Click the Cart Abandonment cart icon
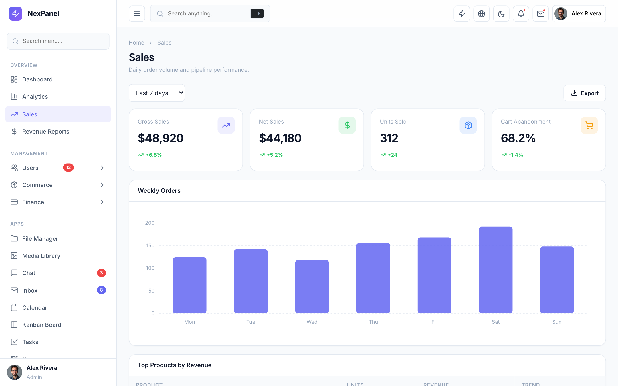Viewport: 618px width, 386px height. point(589,125)
